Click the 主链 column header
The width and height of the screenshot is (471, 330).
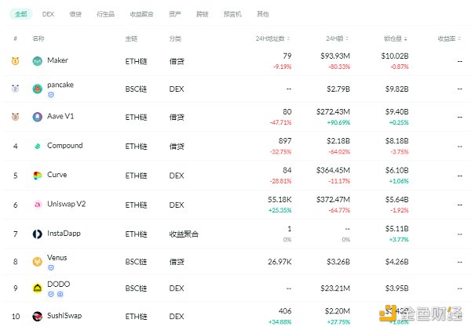(x=131, y=38)
